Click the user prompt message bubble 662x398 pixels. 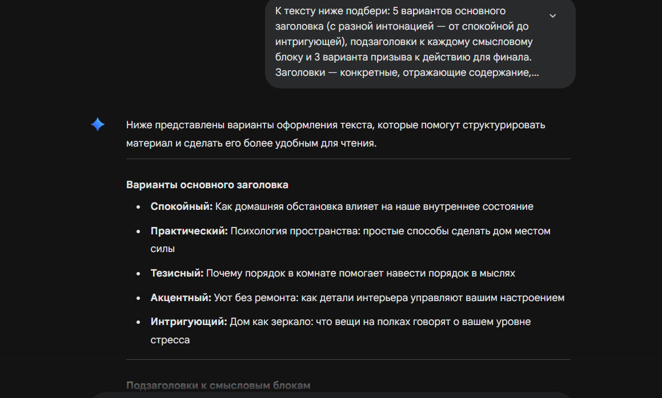point(406,42)
